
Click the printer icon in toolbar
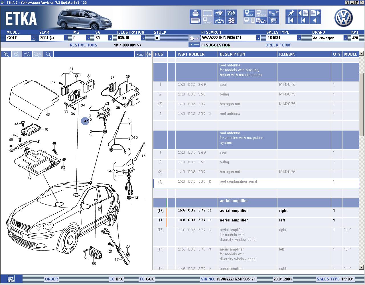click(x=195, y=13)
